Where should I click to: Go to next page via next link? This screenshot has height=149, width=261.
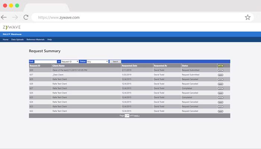(137, 115)
